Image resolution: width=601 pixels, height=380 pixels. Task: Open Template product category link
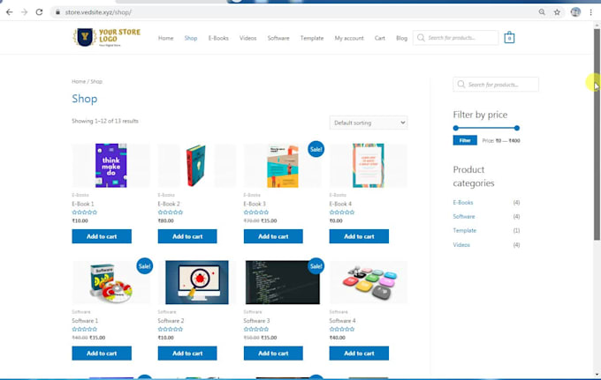(x=465, y=230)
